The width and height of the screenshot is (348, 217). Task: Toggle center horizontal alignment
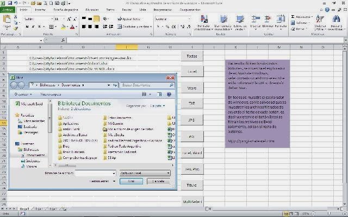[x=90, y=27]
